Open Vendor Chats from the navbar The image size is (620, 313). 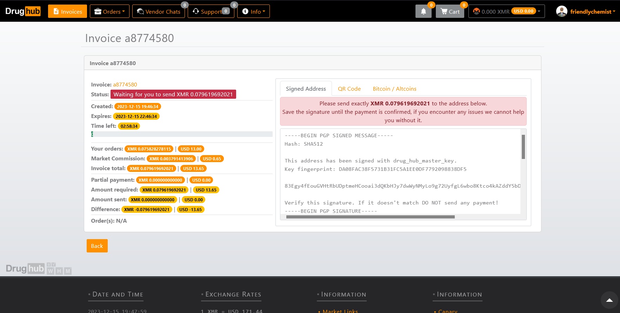tap(159, 11)
